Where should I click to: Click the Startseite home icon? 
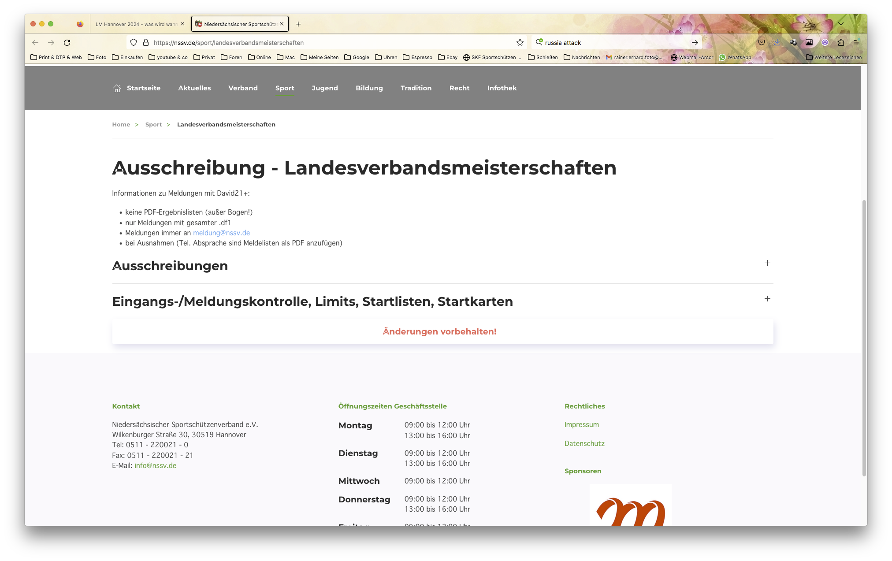click(x=116, y=88)
